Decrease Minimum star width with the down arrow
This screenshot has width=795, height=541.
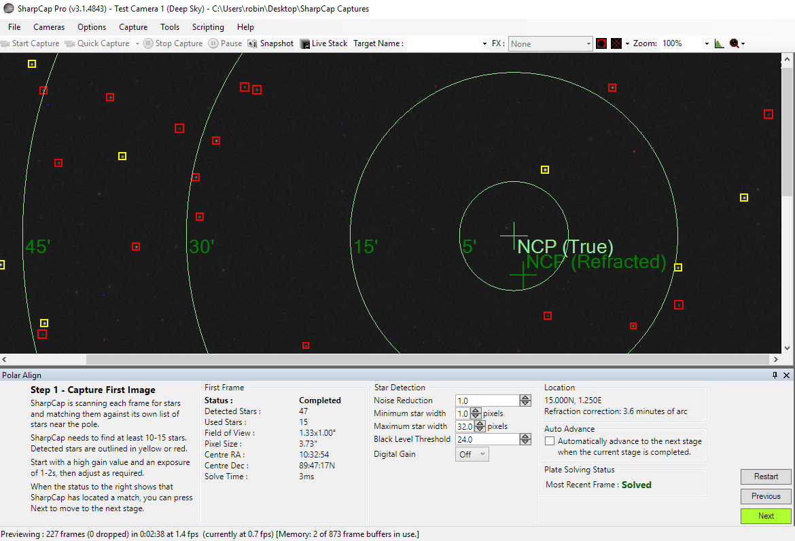pos(476,416)
